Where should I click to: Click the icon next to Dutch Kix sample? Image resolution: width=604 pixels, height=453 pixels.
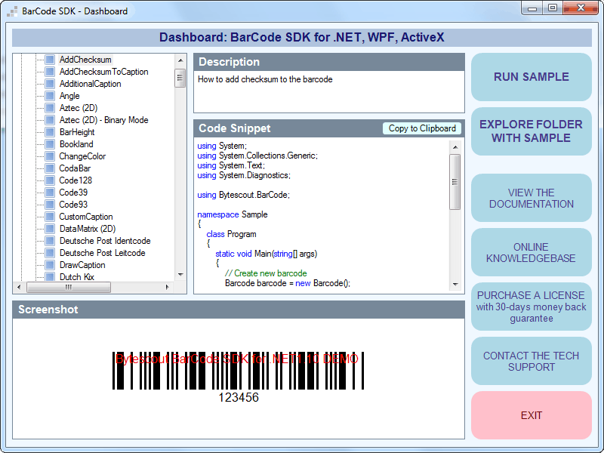click(x=50, y=277)
